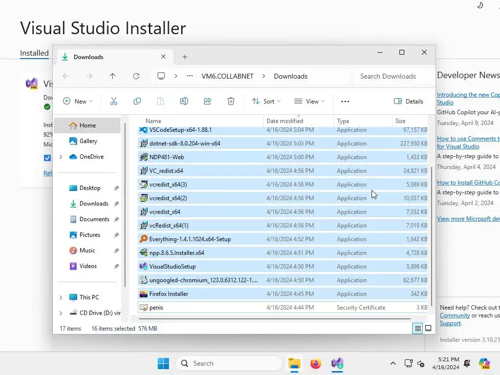Switch to details list view icon
The image size is (500, 375).
417,328
